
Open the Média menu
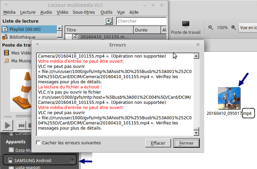[9, 12]
